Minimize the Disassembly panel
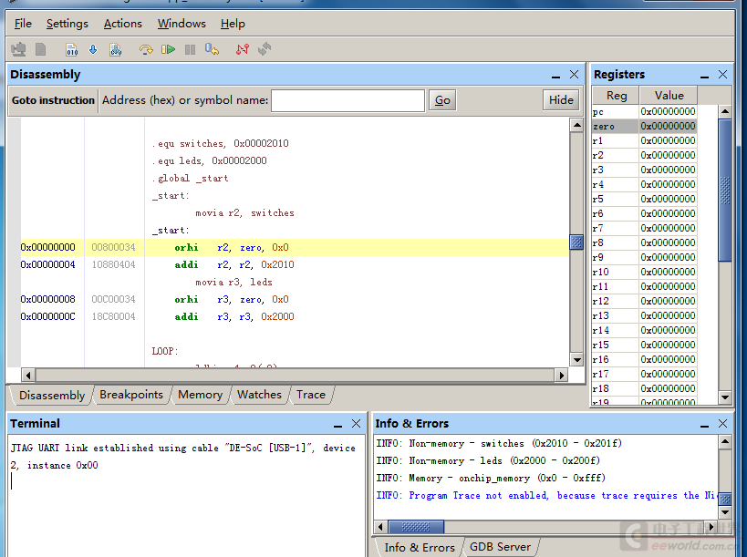Viewport: 747px width, 557px height. click(x=555, y=75)
